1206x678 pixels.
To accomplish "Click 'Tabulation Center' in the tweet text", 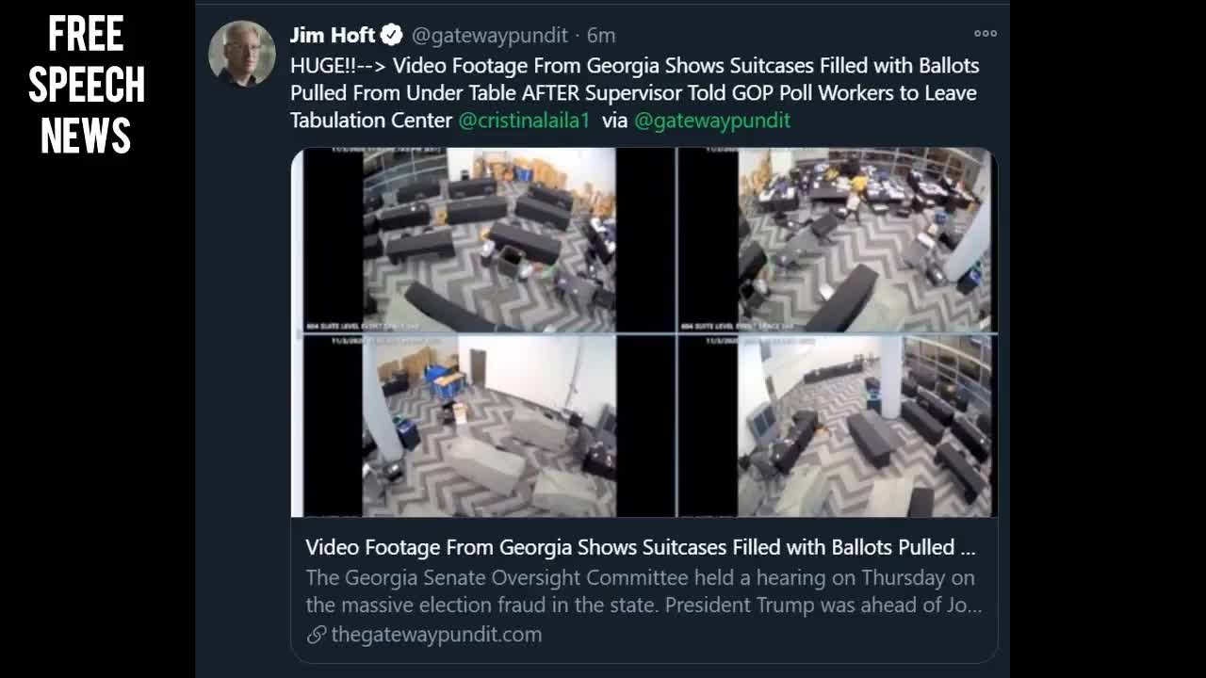I will (x=371, y=121).
